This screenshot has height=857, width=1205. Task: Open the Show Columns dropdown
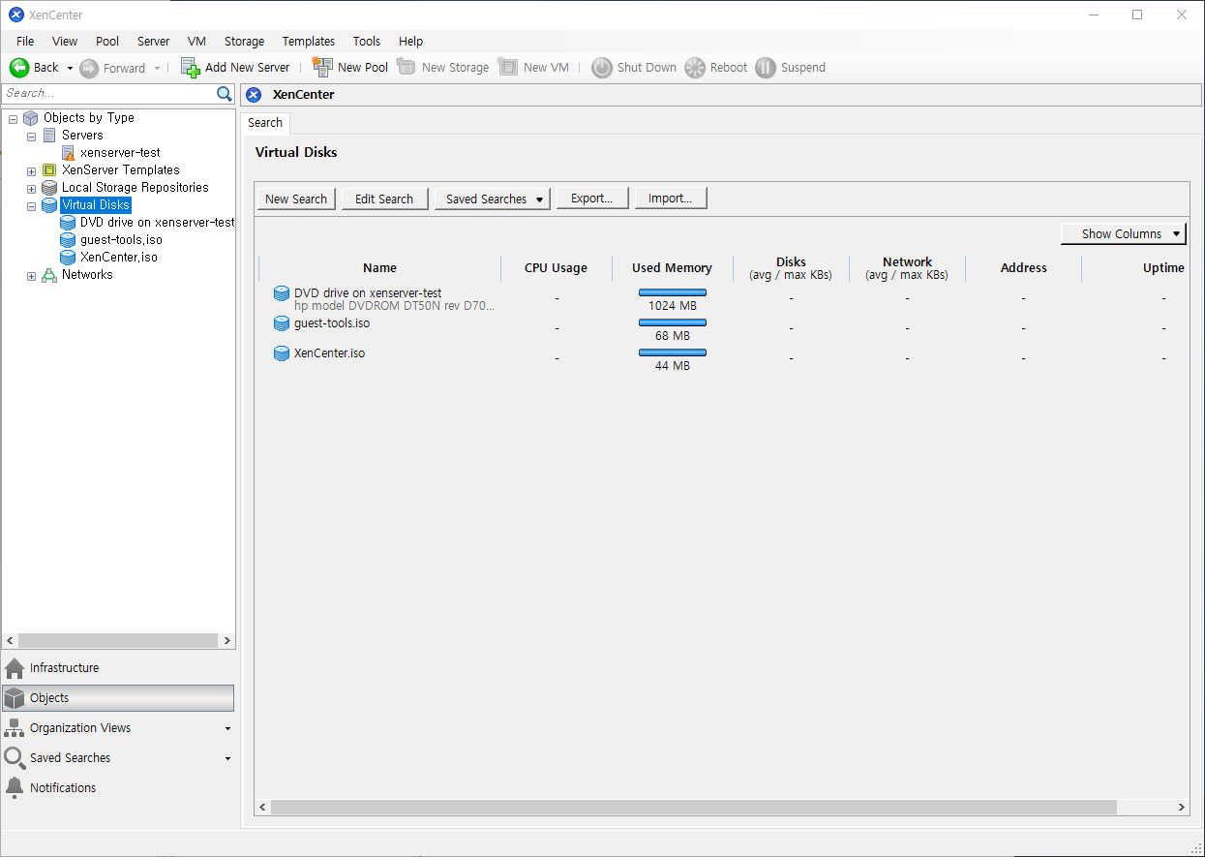1123,233
